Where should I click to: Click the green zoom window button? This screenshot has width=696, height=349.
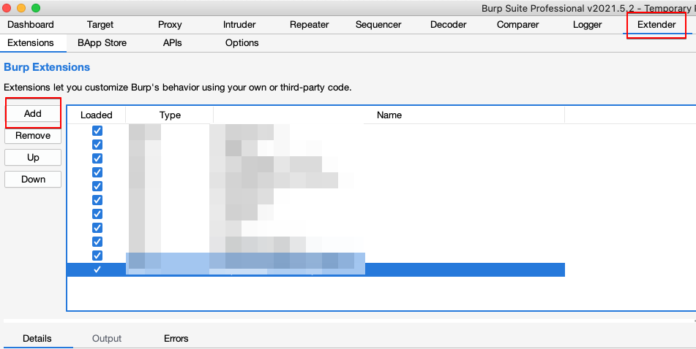click(36, 8)
